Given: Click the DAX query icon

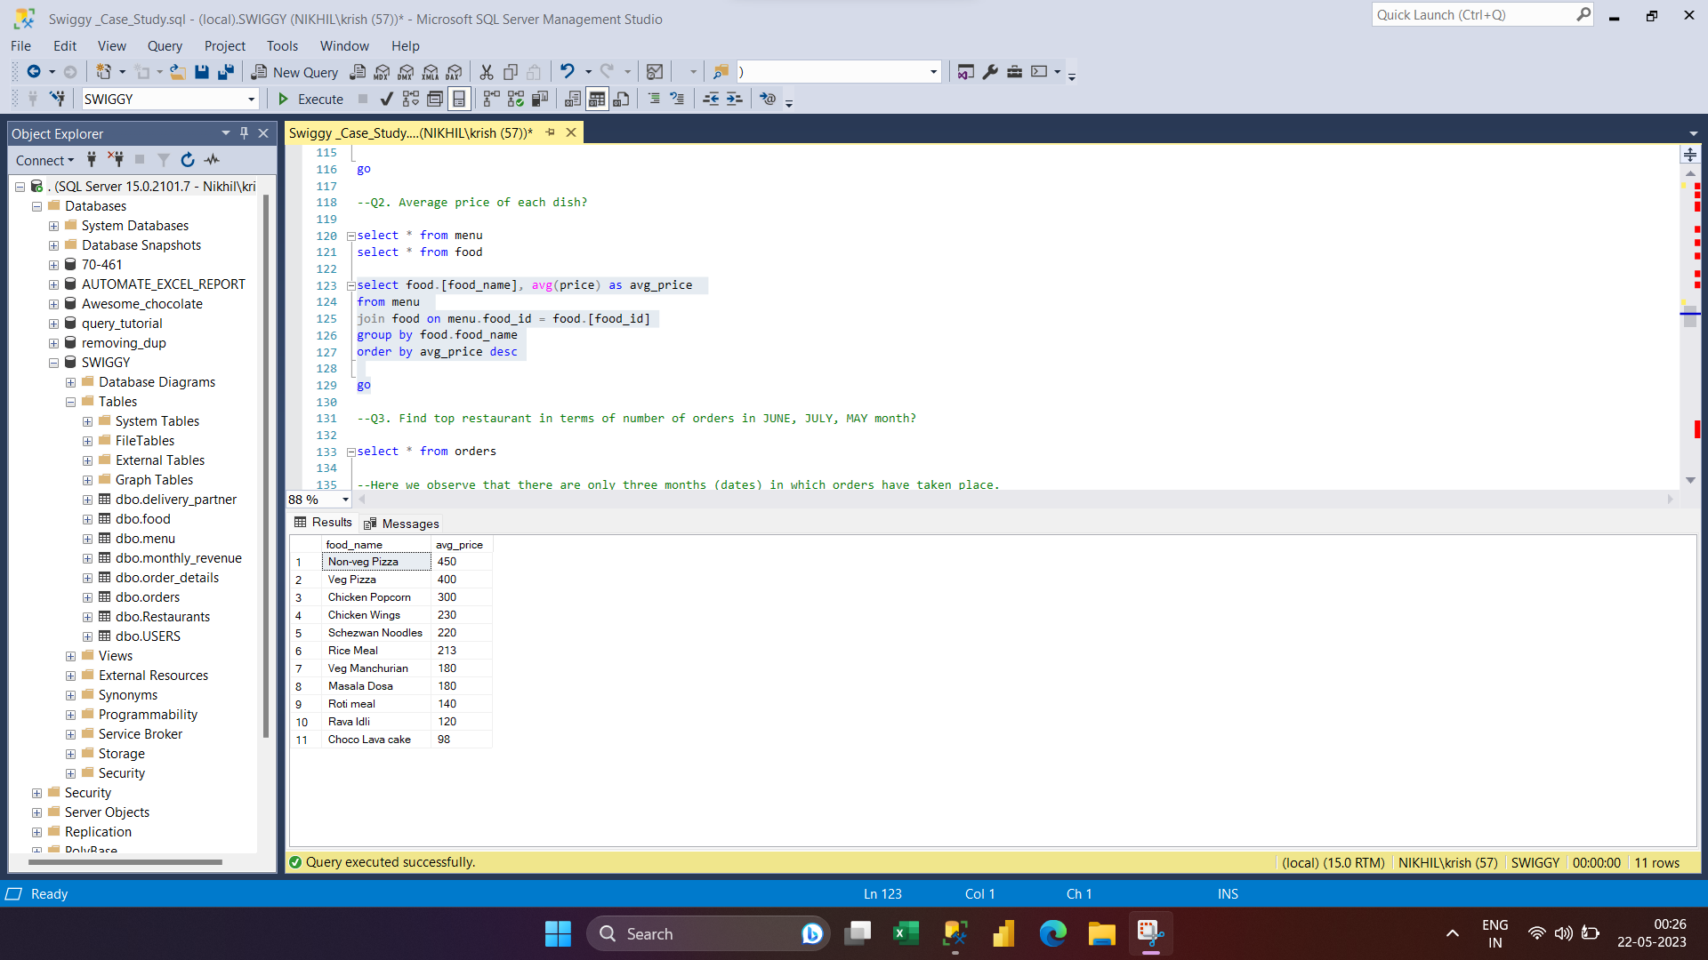Looking at the screenshot, I should click(x=455, y=72).
